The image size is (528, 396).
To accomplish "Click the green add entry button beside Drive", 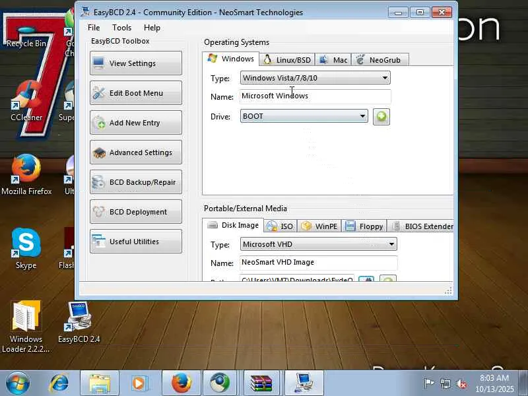I will tap(381, 117).
